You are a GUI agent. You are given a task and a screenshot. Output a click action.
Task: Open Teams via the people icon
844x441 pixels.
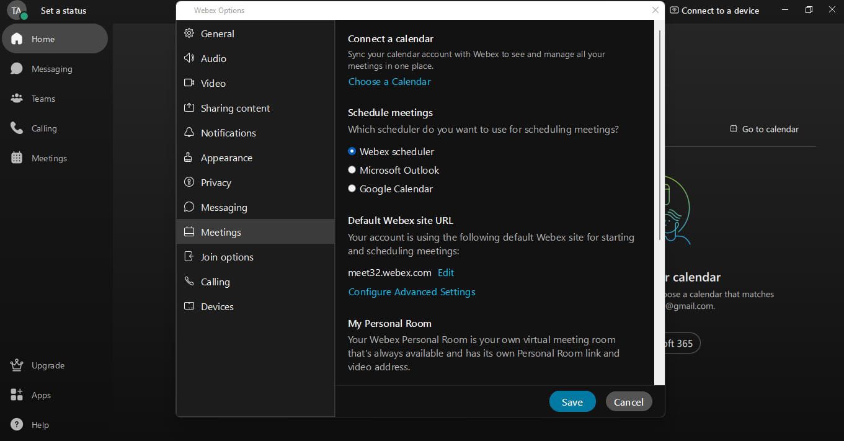[x=17, y=99]
